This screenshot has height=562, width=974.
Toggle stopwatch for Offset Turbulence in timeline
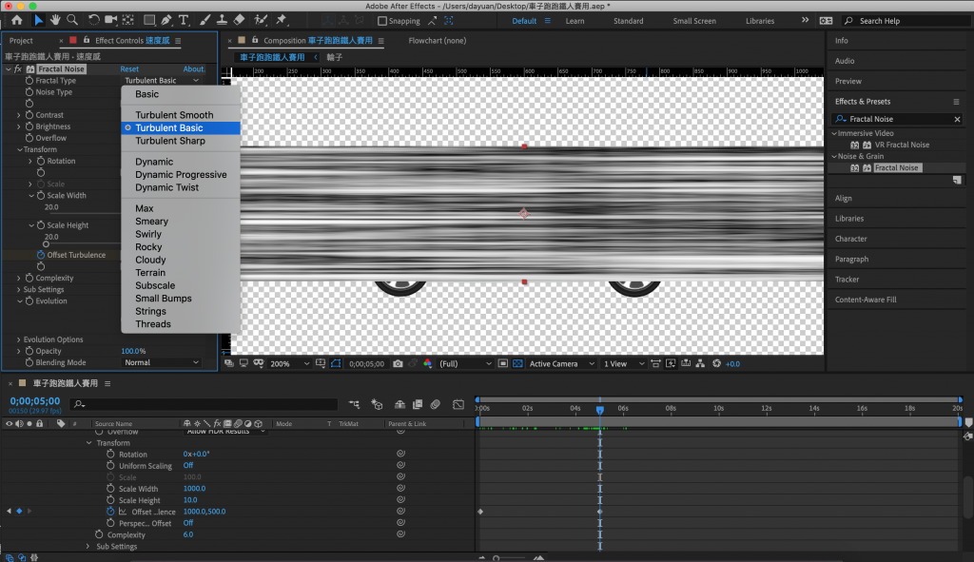tap(110, 512)
